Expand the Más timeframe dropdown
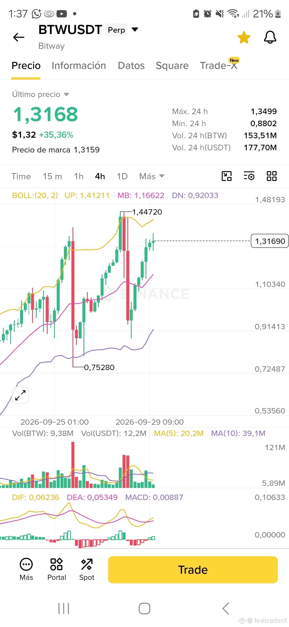This screenshot has height=627, width=289. coord(152,176)
